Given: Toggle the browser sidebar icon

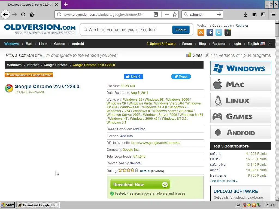Looking at the screenshot, I should [263, 14].
